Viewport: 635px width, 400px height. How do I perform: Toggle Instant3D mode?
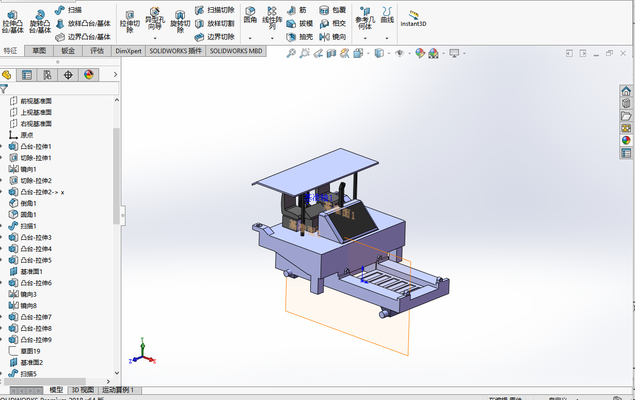(x=414, y=19)
